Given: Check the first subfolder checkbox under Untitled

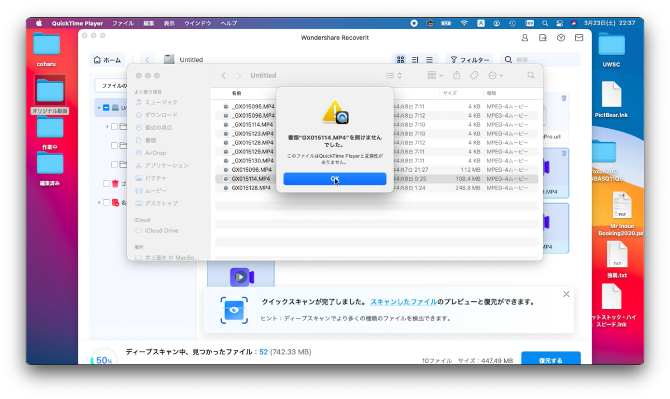Looking at the screenshot, I should tap(114, 127).
